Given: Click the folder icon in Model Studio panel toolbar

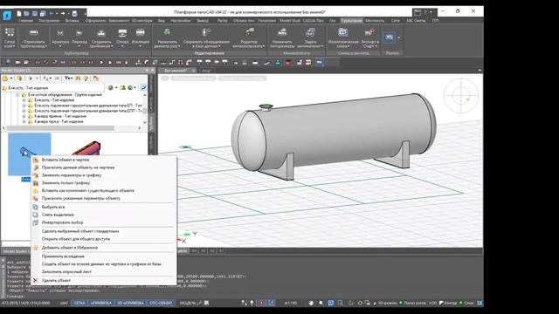Looking at the screenshot, I should click(x=5, y=78).
